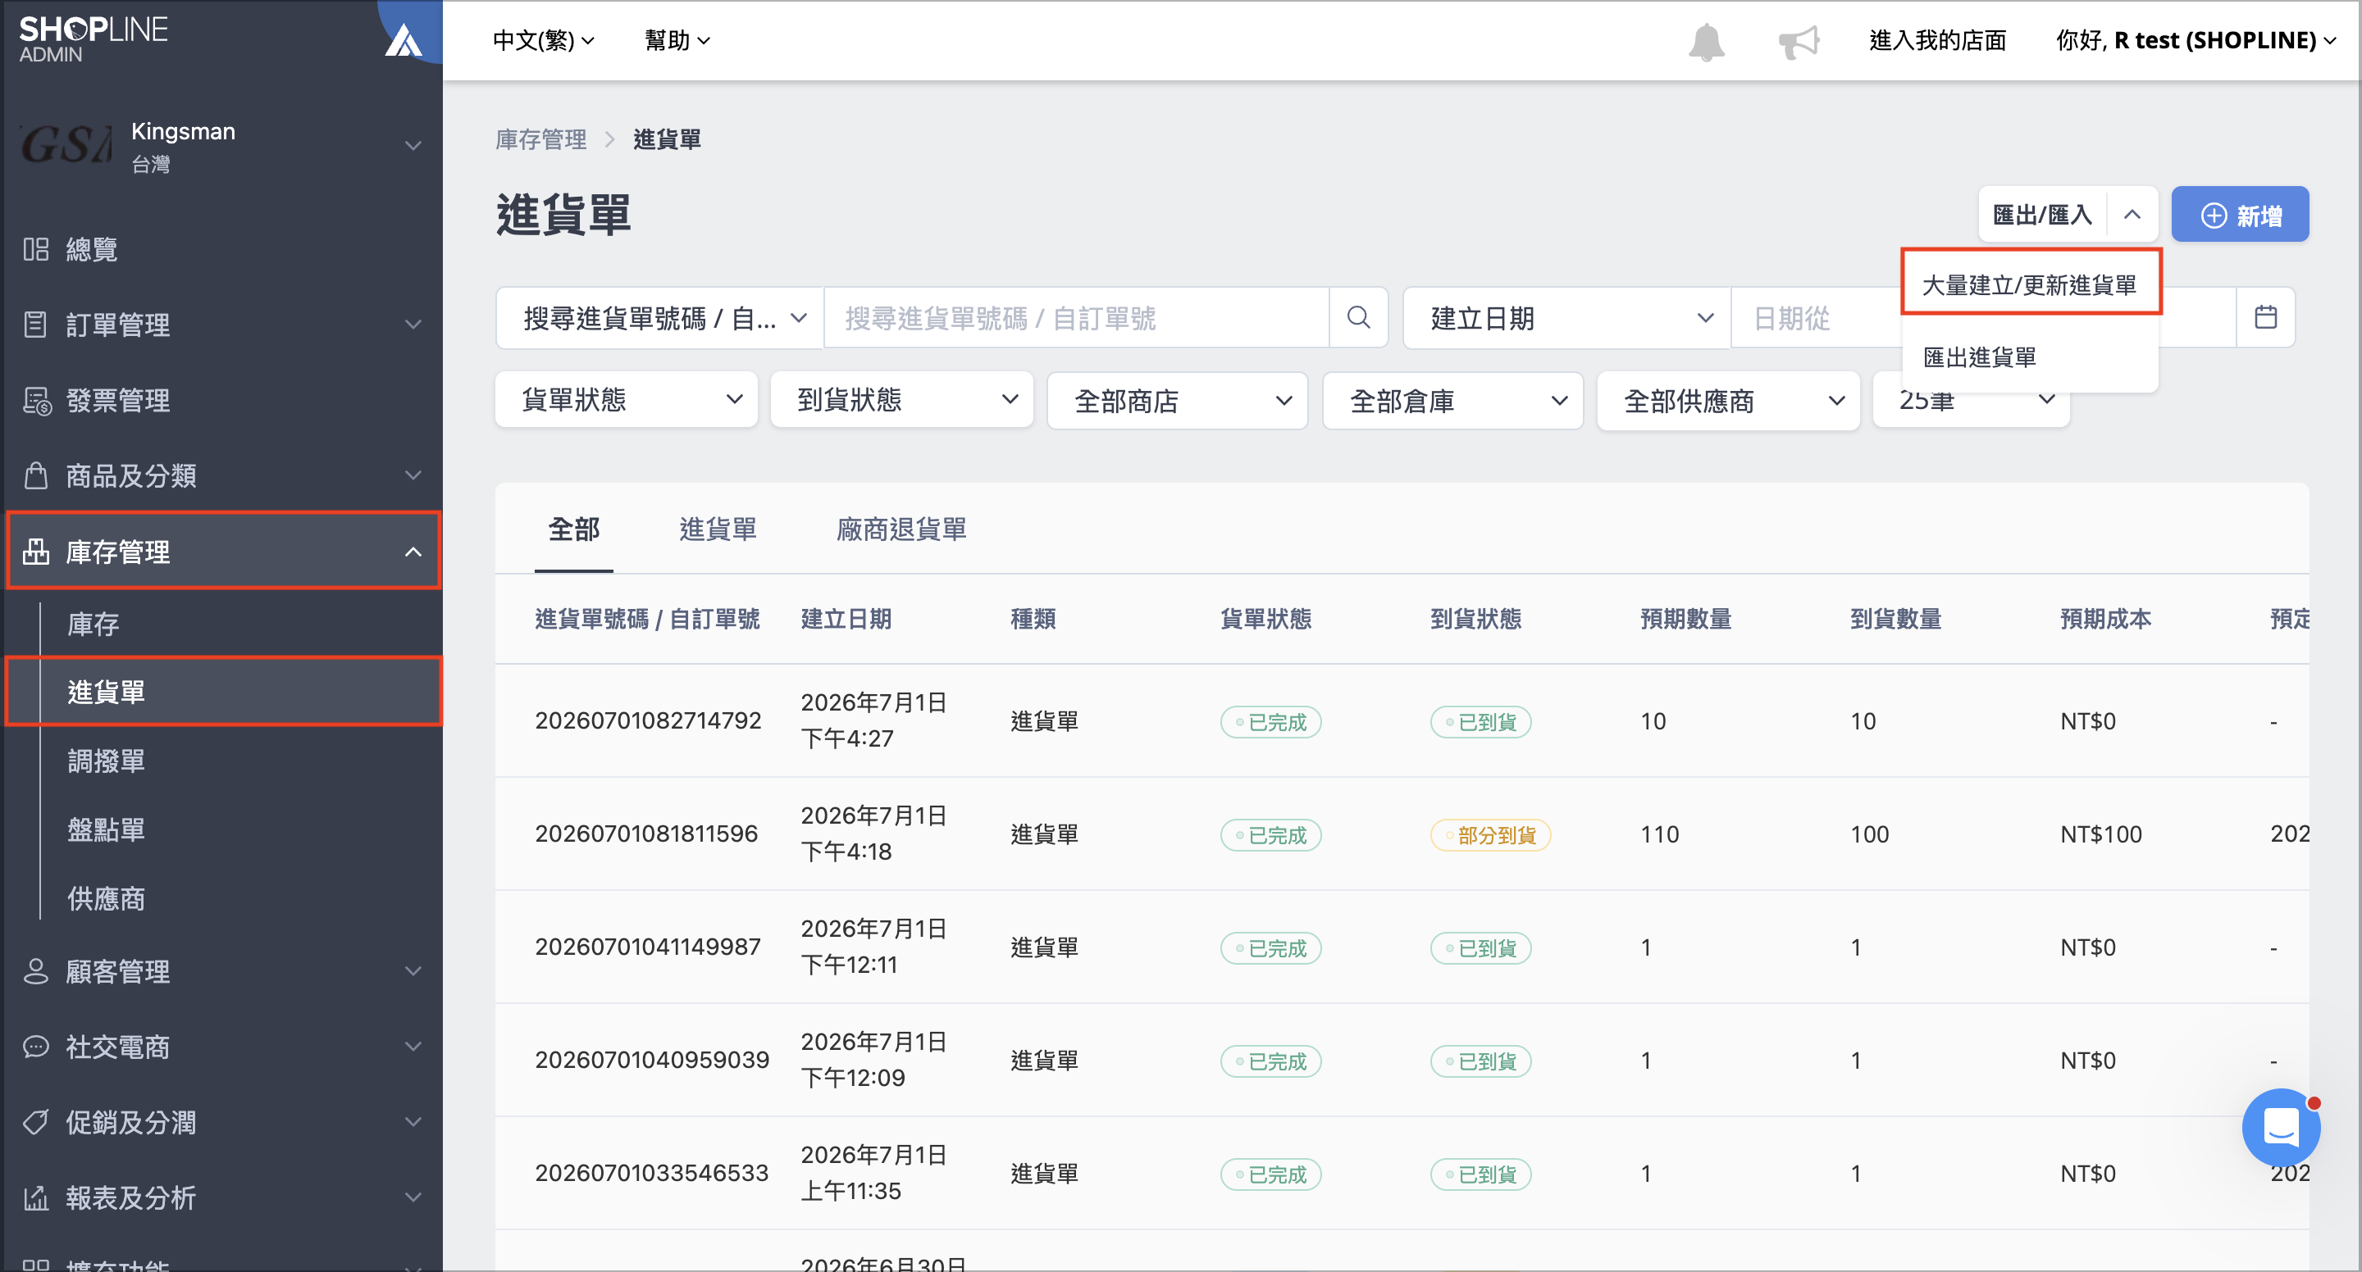The height and width of the screenshot is (1272, 2362).
Task: Open the 到貨狀態 filter dropdown
Action: (x=902, y=400)
